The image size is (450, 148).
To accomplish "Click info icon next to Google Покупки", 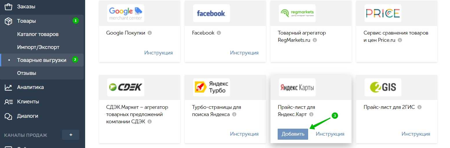I will [x=150, y=33].
